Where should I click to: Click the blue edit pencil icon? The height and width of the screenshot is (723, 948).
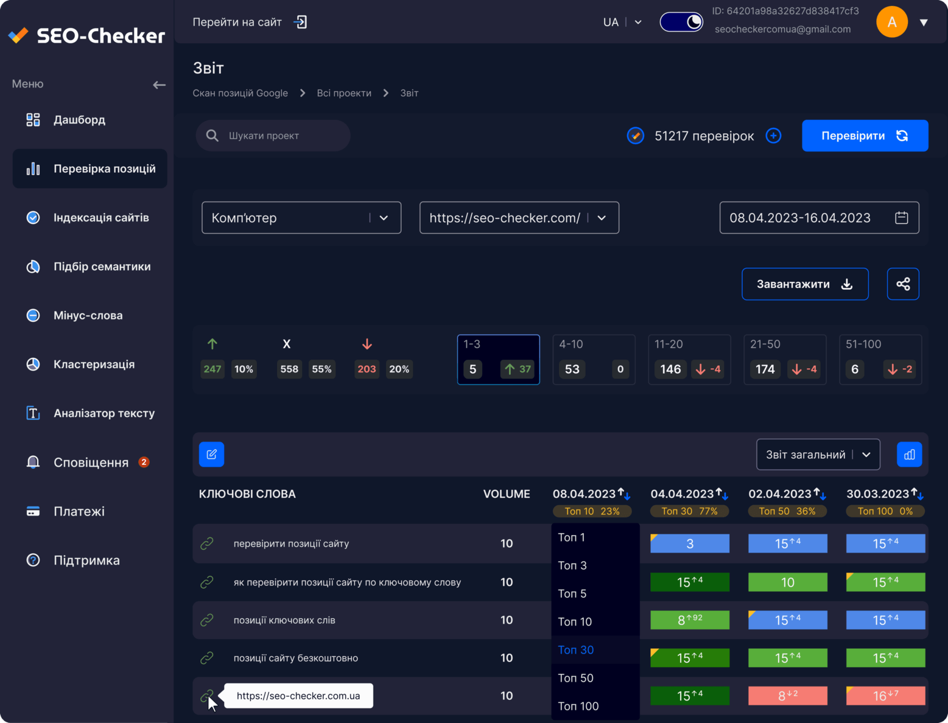point(211,455)
